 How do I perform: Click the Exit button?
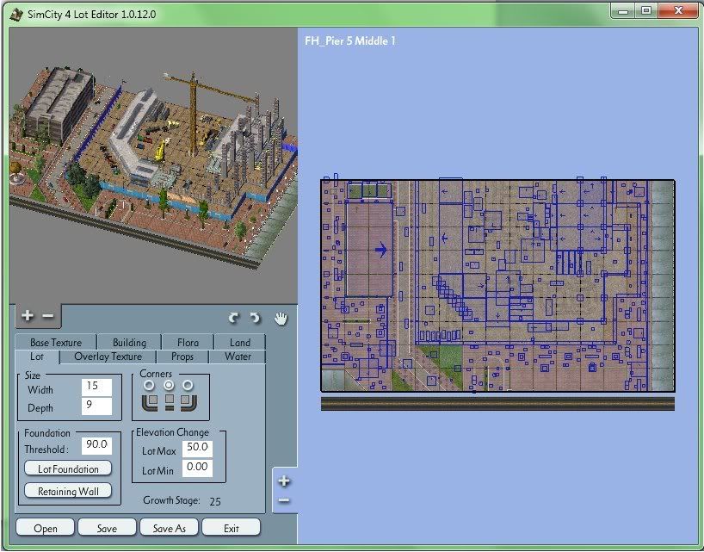232,528
